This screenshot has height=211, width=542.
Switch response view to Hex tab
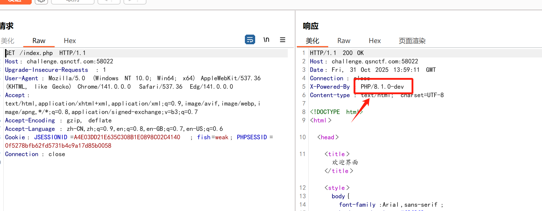(x=375, y=41)
